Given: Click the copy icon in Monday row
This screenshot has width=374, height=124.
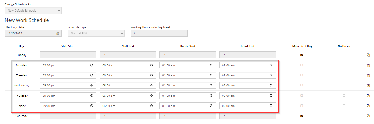Looking at the screenshot, I should click(x=368, y=65).
